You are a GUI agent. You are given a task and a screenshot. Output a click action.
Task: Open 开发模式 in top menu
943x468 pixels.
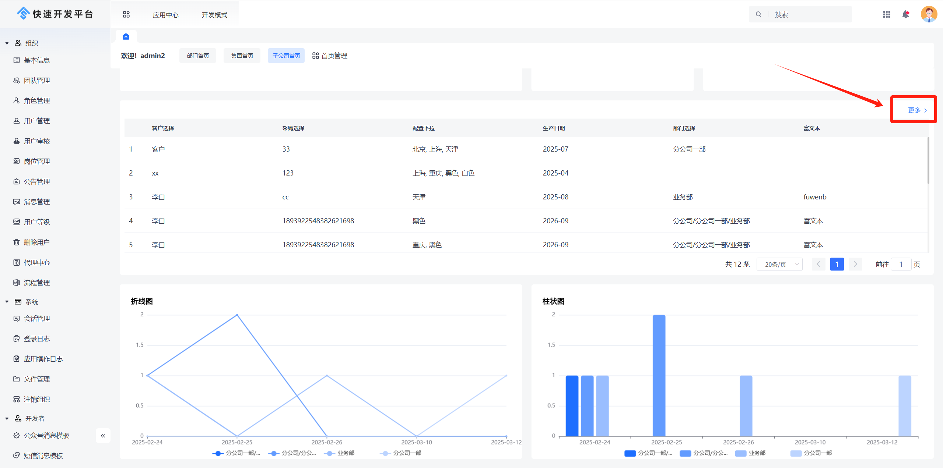(214, 15)
